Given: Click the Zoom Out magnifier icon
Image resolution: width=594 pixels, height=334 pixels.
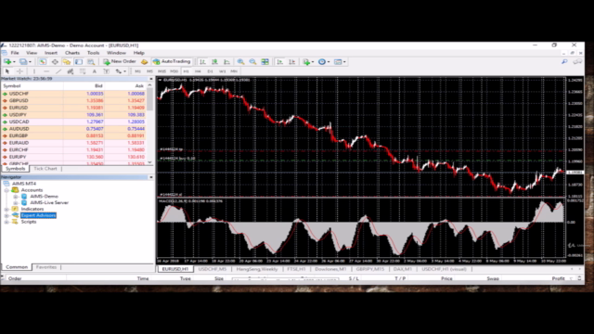Looking at the screenshot, I should (x=252, y=62).
